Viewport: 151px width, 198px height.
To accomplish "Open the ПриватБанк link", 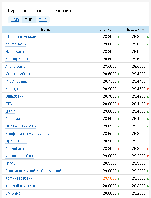I will click(x=16, y=141).
